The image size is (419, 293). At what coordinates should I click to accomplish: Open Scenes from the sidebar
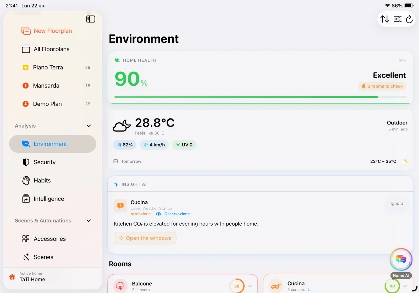coord(53,257)
